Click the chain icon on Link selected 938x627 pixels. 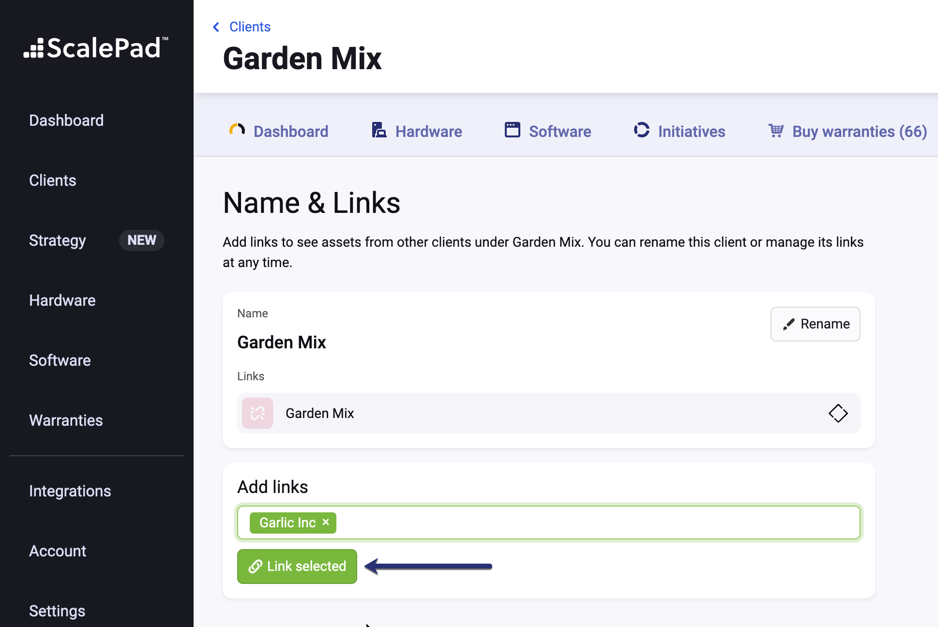(256, 567)
